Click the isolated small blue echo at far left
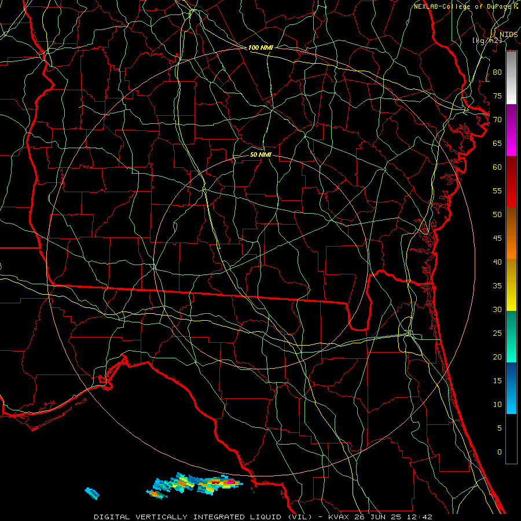 [93, 493]
